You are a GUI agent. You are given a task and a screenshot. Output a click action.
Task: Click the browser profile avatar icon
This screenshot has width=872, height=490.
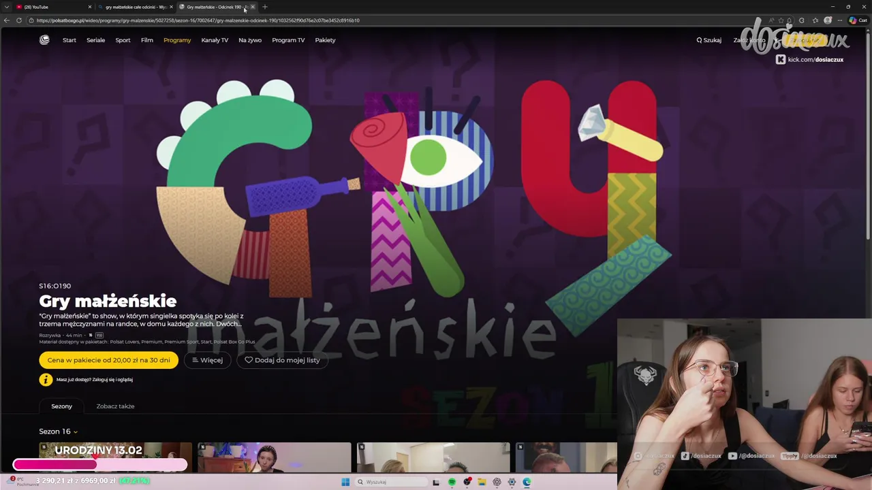point(828,20)
